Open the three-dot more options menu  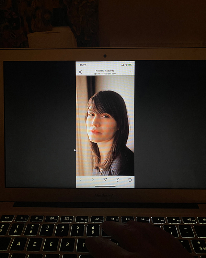coord(130,72)
